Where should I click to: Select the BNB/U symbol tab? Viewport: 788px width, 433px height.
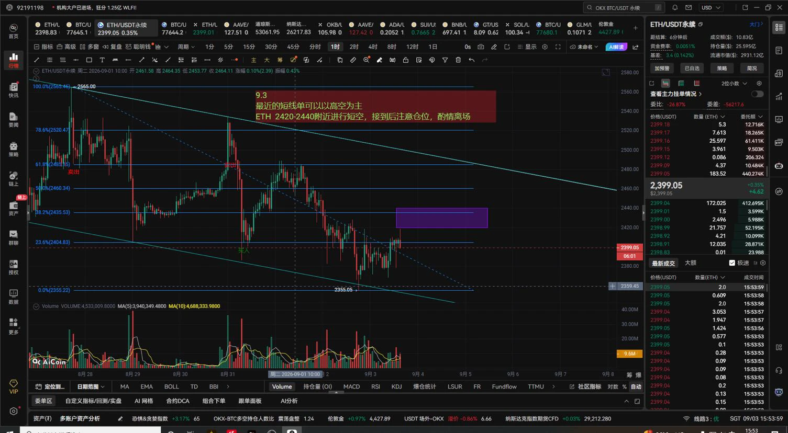pyautogui.click(x=454, y=28)
